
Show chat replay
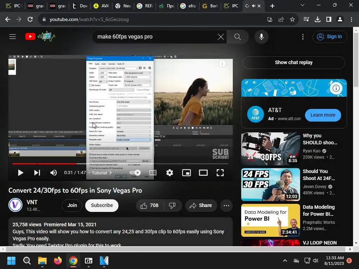[293, 62]
